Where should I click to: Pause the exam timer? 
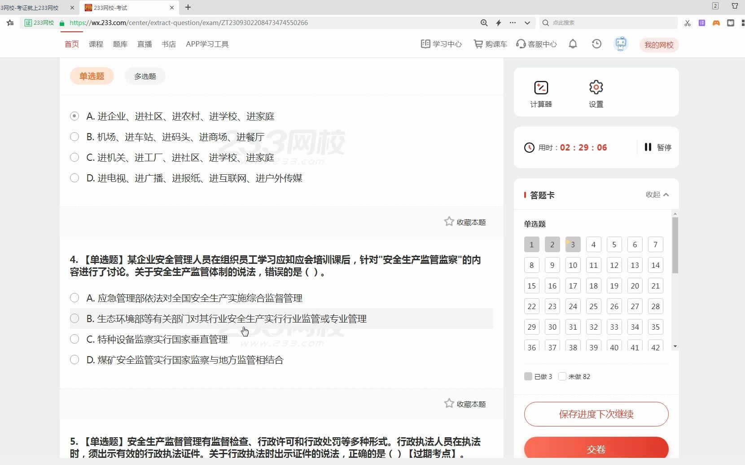pyautogui.click(x=657, y=147)
